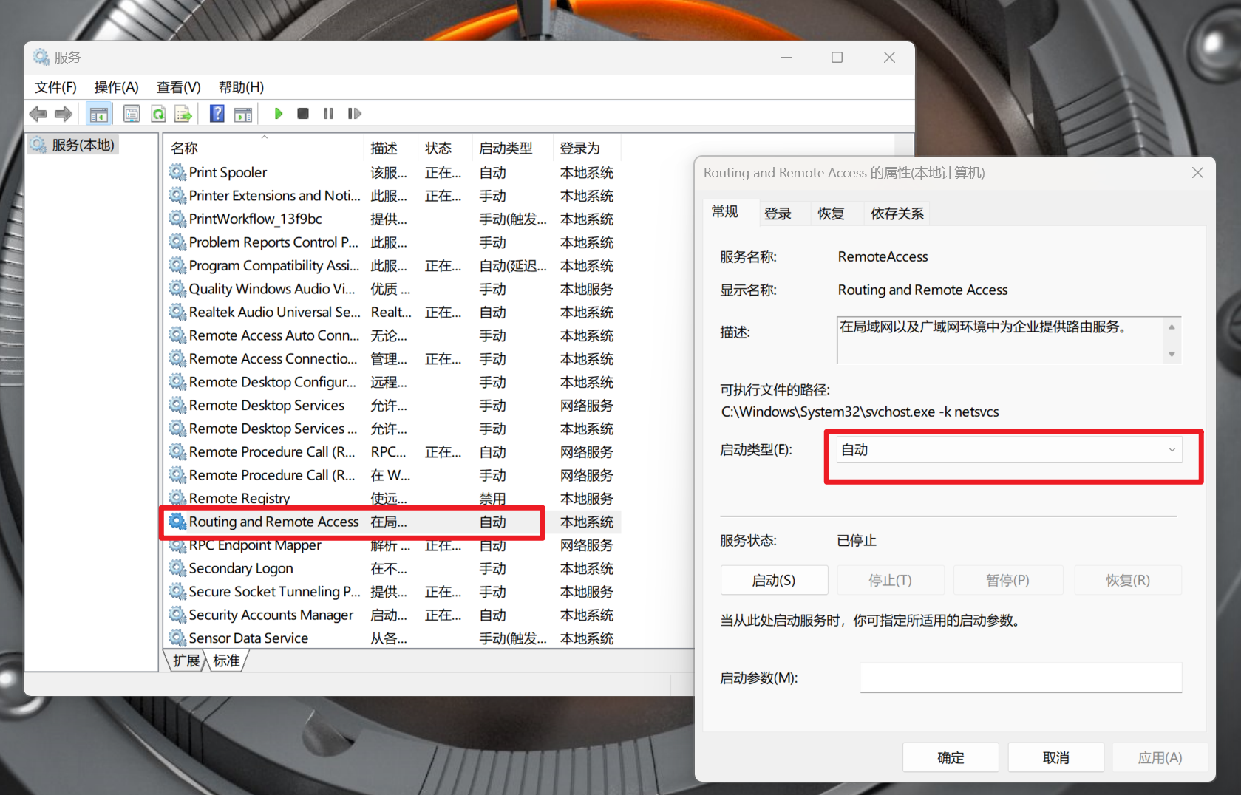Select the Remote Access Auto Conn... row

[395, 335]
